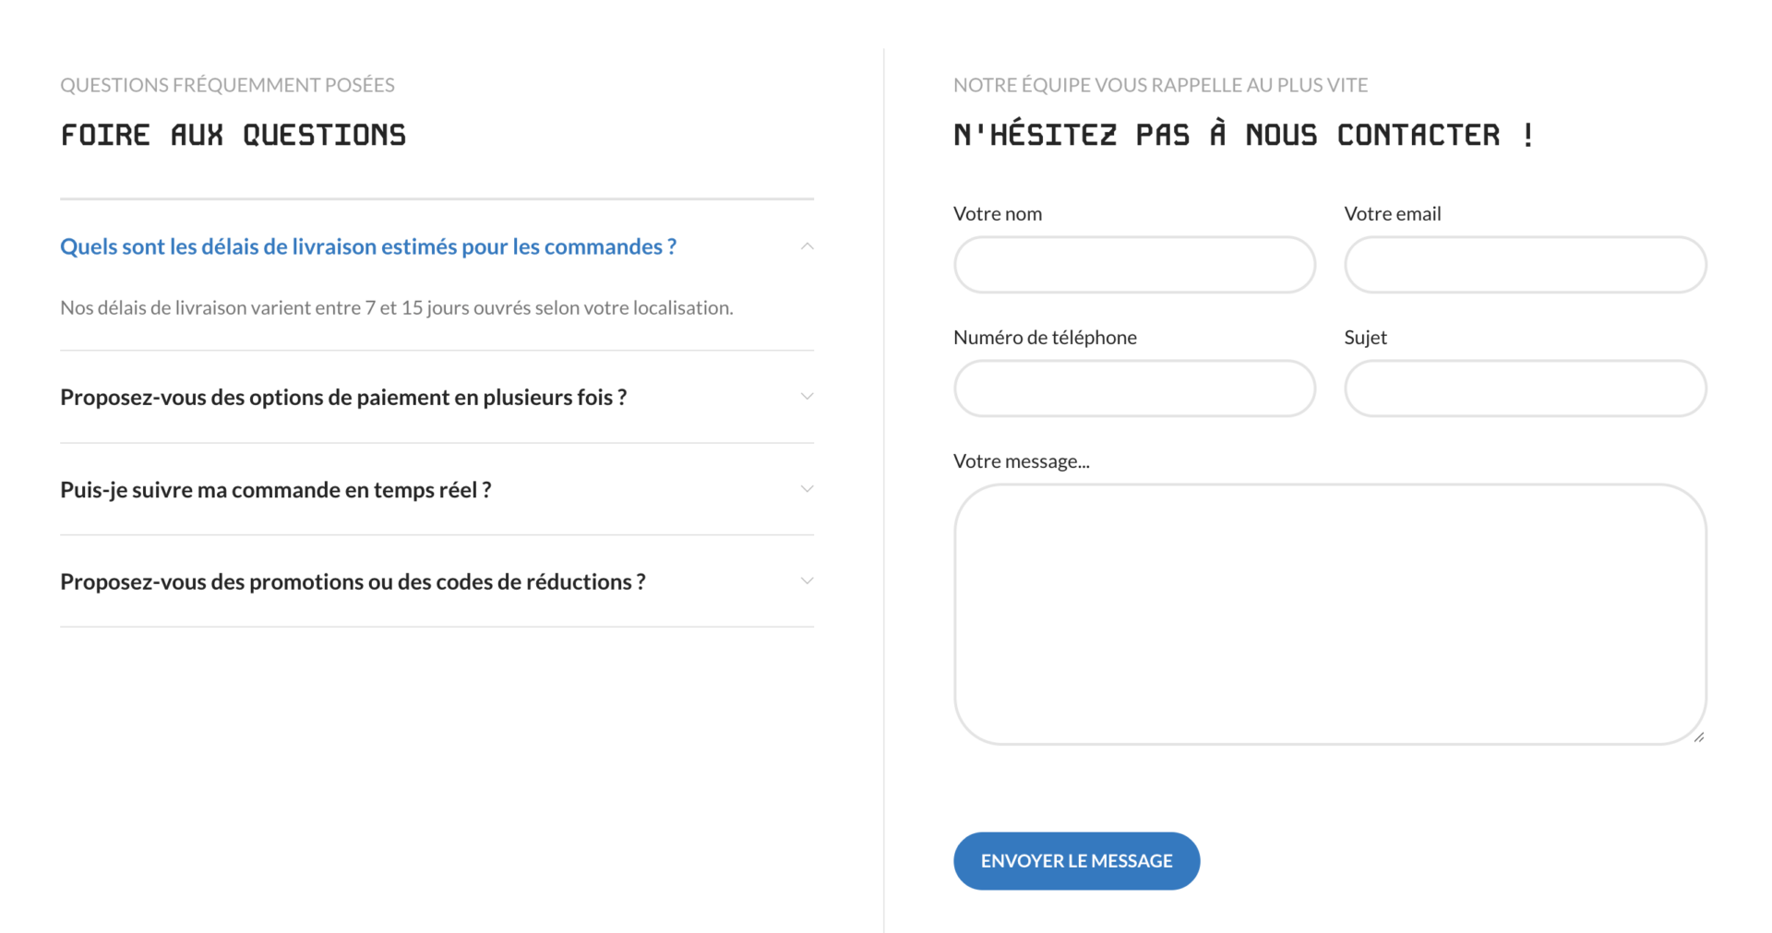Click the "NOTRE ÉQUIPE VOUS RAPPELLE AU PLUS VITE" label

coord(1160,84)
